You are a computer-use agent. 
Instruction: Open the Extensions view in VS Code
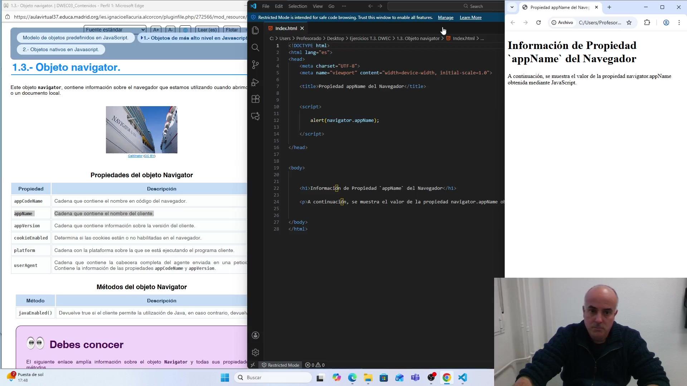255,99
